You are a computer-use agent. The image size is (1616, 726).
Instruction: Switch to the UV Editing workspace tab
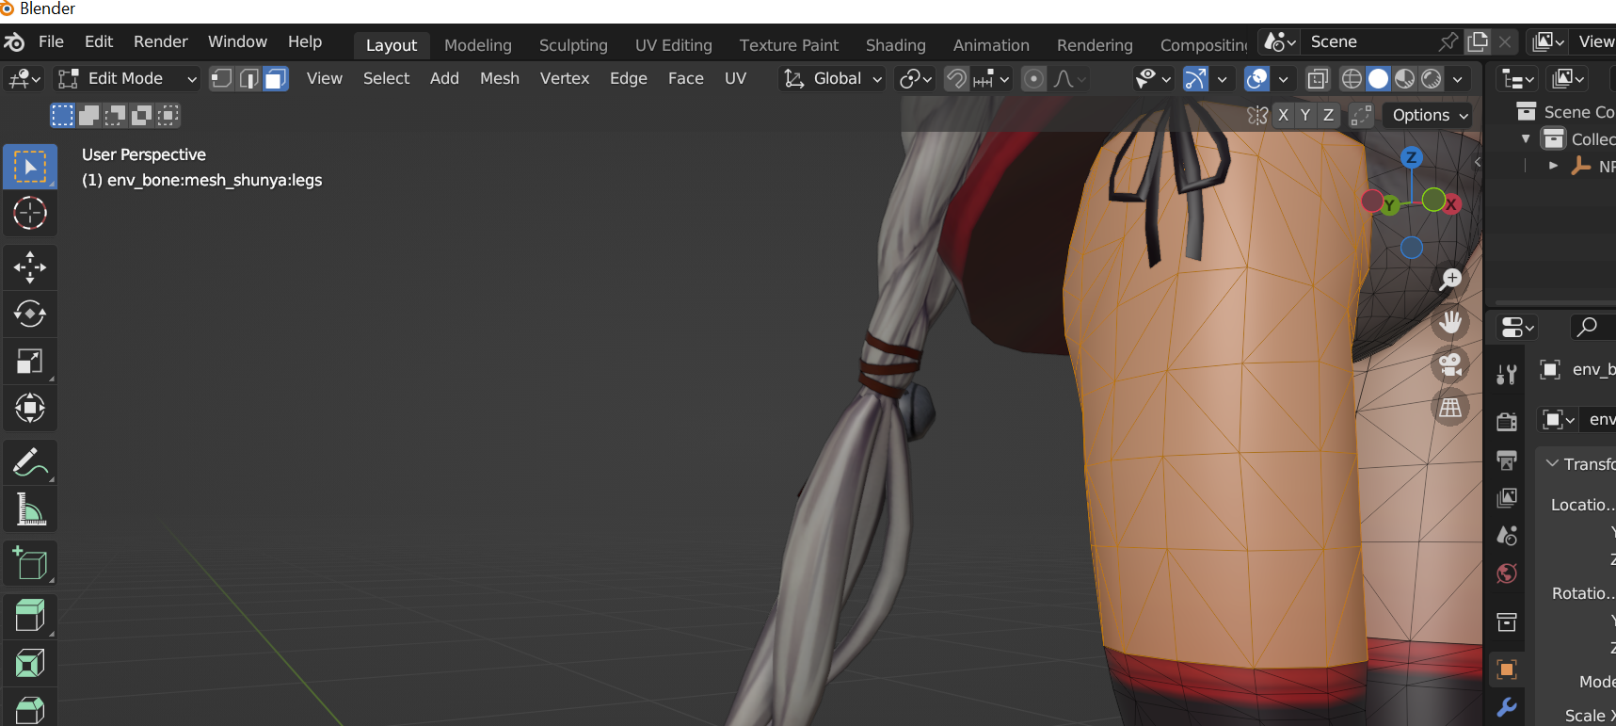point(674,45)
